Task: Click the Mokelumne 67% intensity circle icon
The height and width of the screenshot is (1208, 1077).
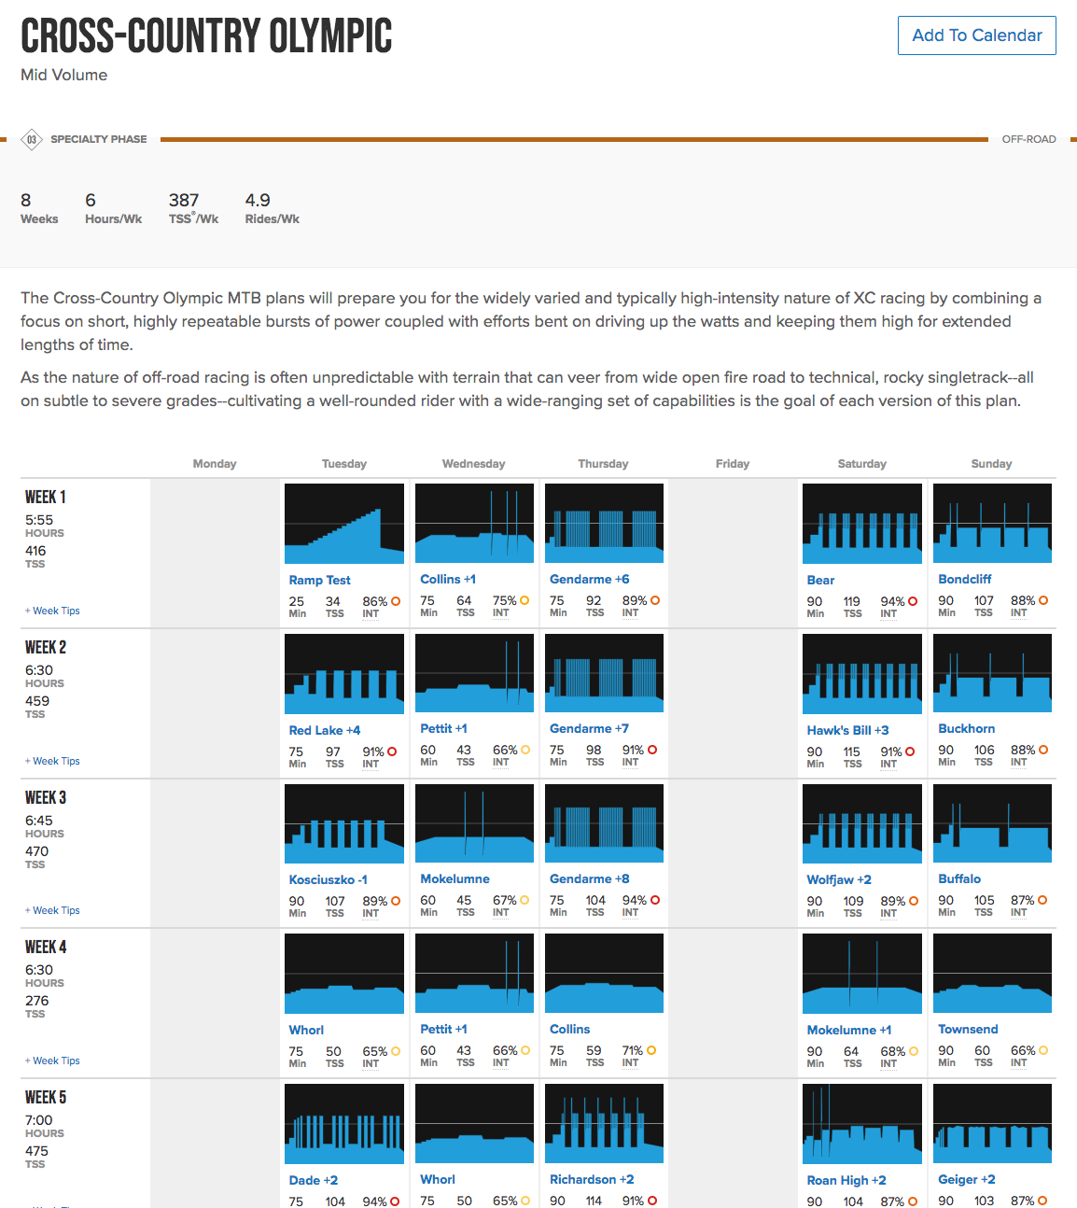Action: tap(525, 900)
